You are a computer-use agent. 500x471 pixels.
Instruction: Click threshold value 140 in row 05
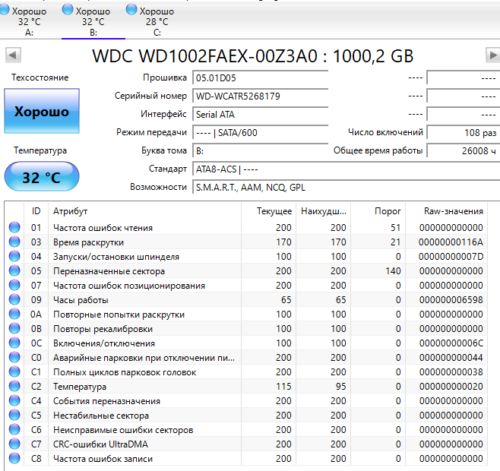pos(393,271)
